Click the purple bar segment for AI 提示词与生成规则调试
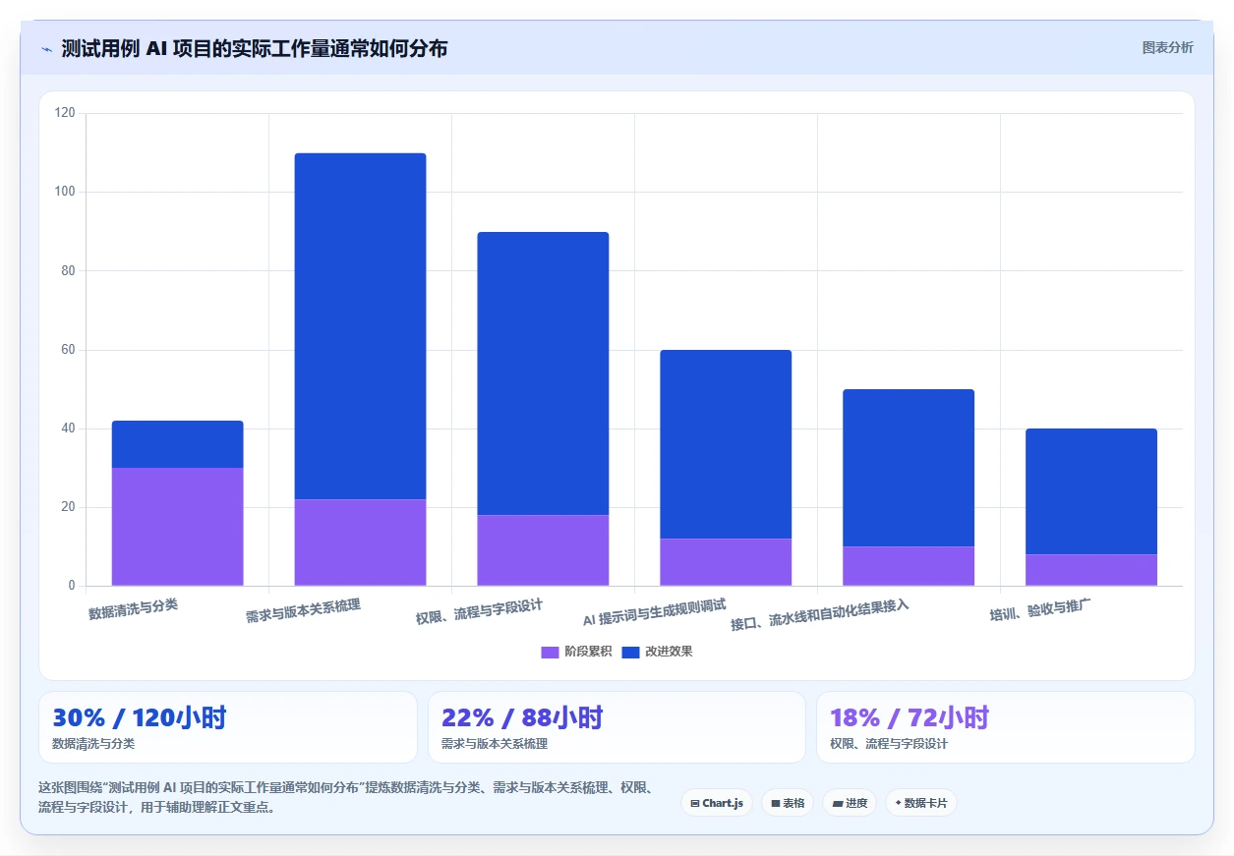The height and width of the screenshot is (856, 1234). coord(726,562)
